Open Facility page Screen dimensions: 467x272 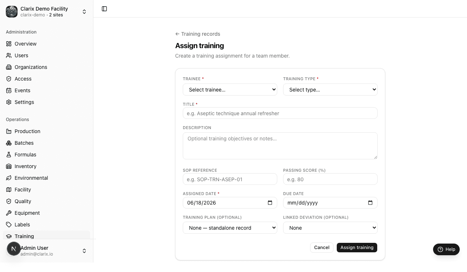click(46, 190)
